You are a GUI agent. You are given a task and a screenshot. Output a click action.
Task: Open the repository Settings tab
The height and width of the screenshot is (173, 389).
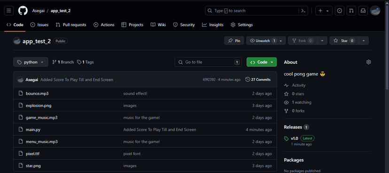(241, 25)
